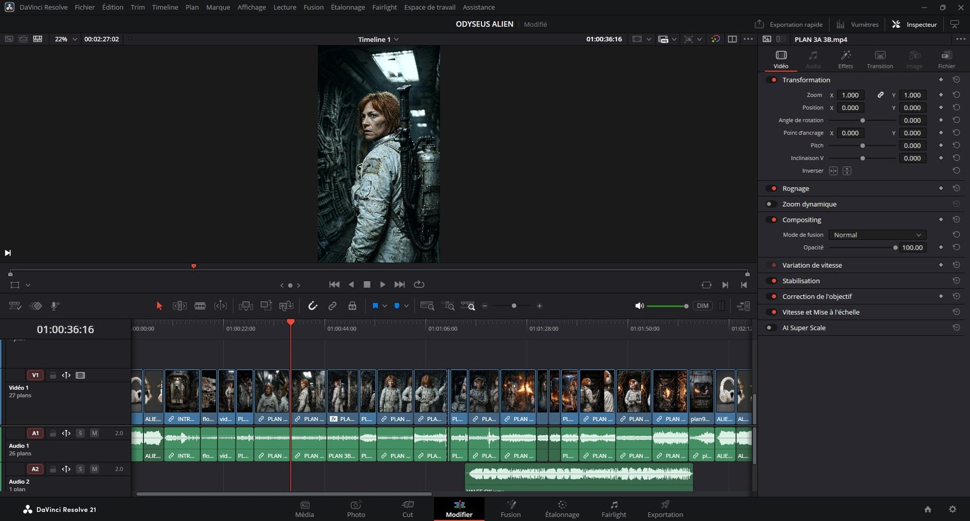Image resolution: width=970 pixels, height=521 pixels.
Task: Select the Blade edit tool
Action: [200, 306]
